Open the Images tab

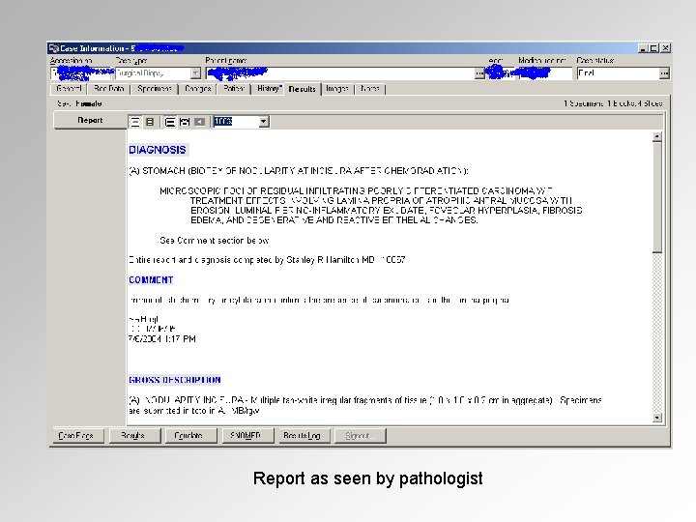pyautogui.click(x=337, y=89)
